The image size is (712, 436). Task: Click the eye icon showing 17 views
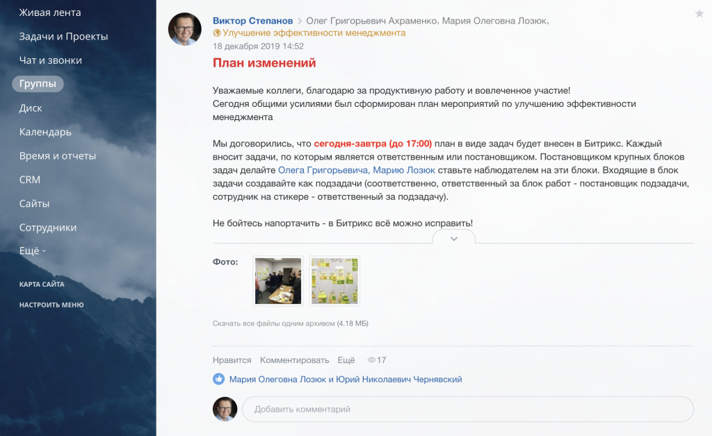click(371, 360)
